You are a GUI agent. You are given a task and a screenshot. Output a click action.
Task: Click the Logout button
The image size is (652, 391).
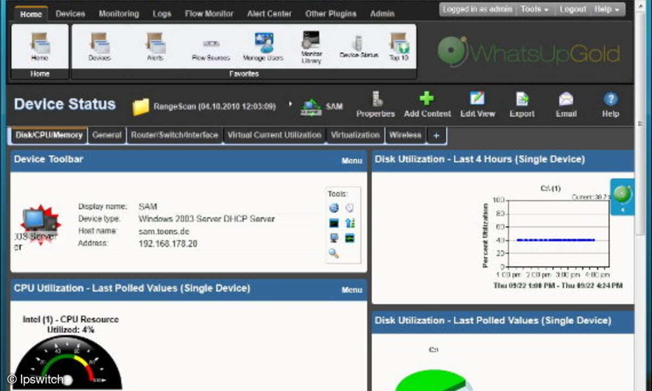point(573,9)
